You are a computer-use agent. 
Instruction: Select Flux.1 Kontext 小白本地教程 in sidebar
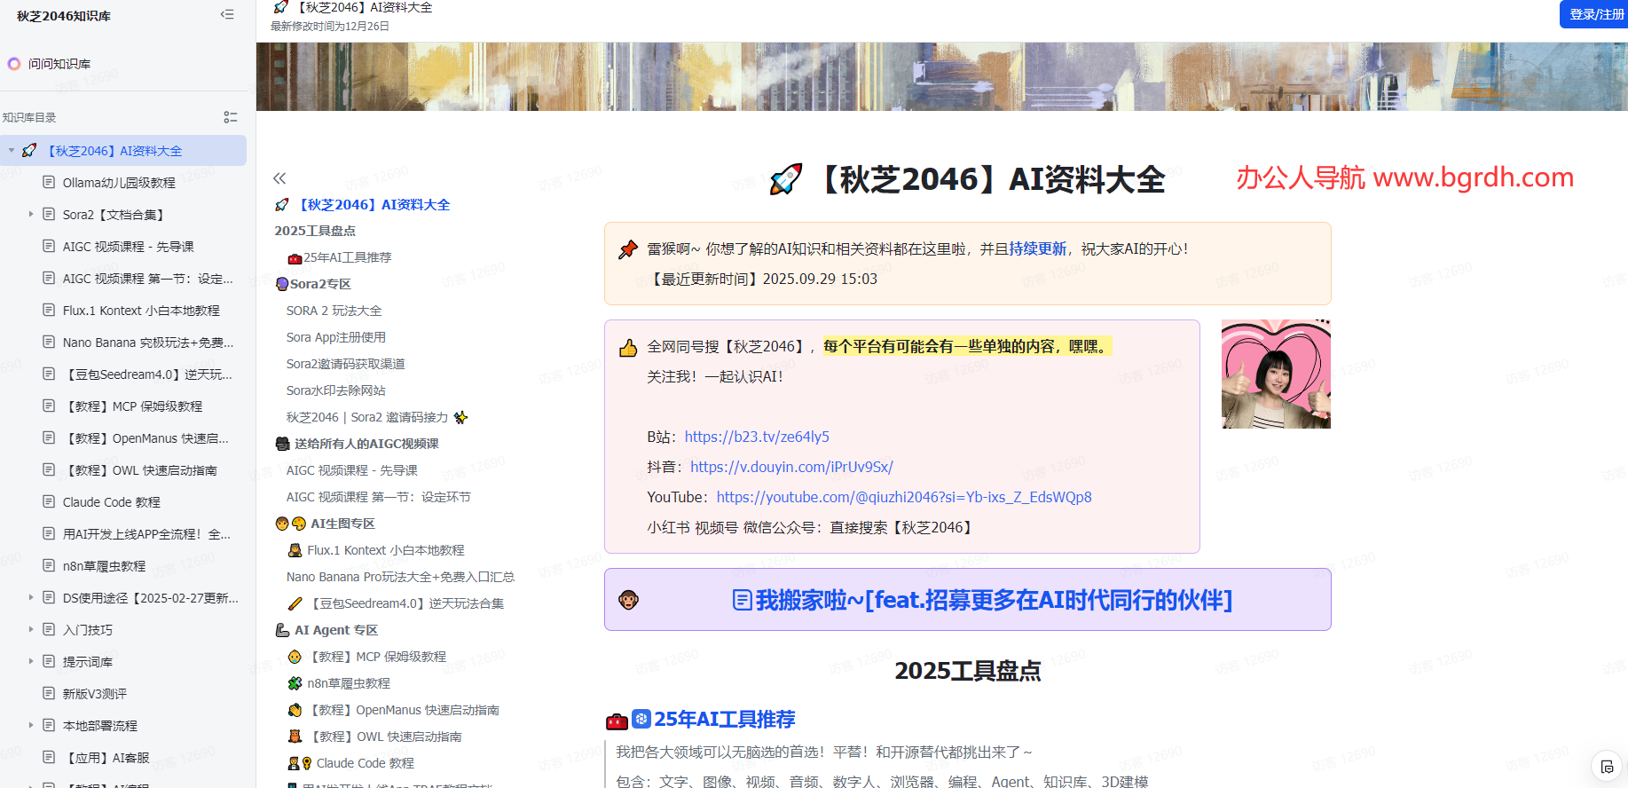coord(141,311)
